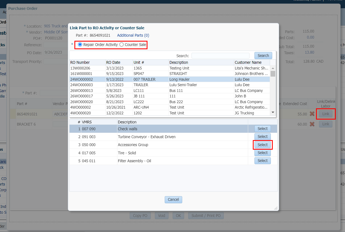Open the Additional Parts (0) link
This screenshot has height=232, width=345.
pos(133,35)
